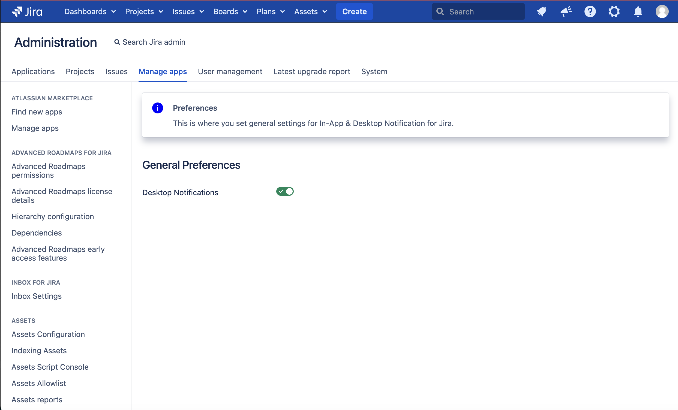Click Search Jira admin link
678x410 pixels.
click(x=150, y=42)
